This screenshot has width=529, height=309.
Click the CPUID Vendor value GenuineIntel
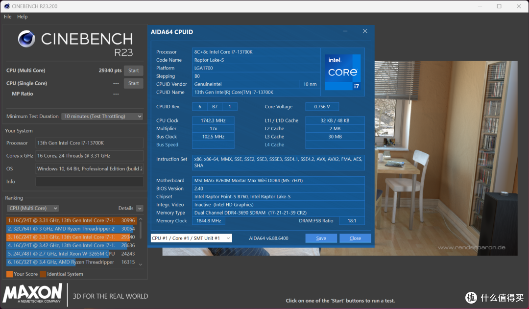(245, 84)
